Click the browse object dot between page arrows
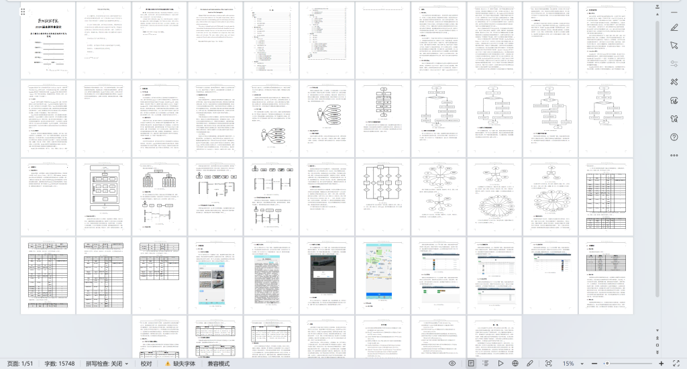Image resolution: width=687 pixels, height=369 pixels. tap(657, 345)
